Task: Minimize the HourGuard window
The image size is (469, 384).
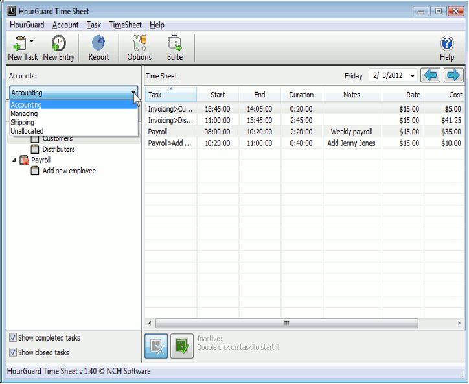Action: (x=421, y=12)
